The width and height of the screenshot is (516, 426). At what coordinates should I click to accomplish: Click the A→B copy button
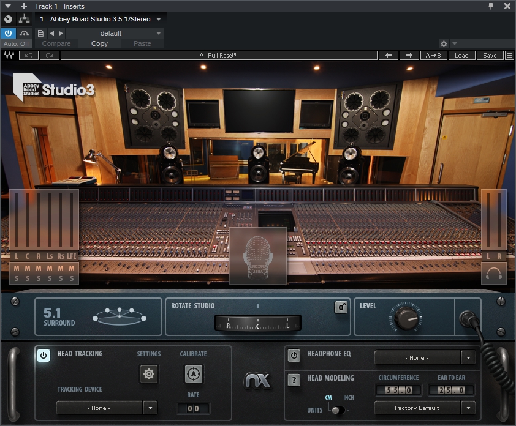pos(434,55)
